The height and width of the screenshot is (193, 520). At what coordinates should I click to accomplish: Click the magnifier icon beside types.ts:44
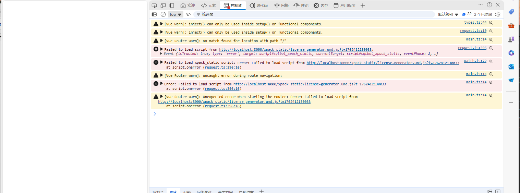(491, 23)
